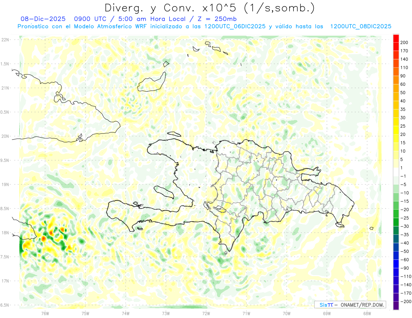Click the positive '110' color scale value
Image resolution: width=412 pixels, height=318 pixels.
click(x=404, y=68)
